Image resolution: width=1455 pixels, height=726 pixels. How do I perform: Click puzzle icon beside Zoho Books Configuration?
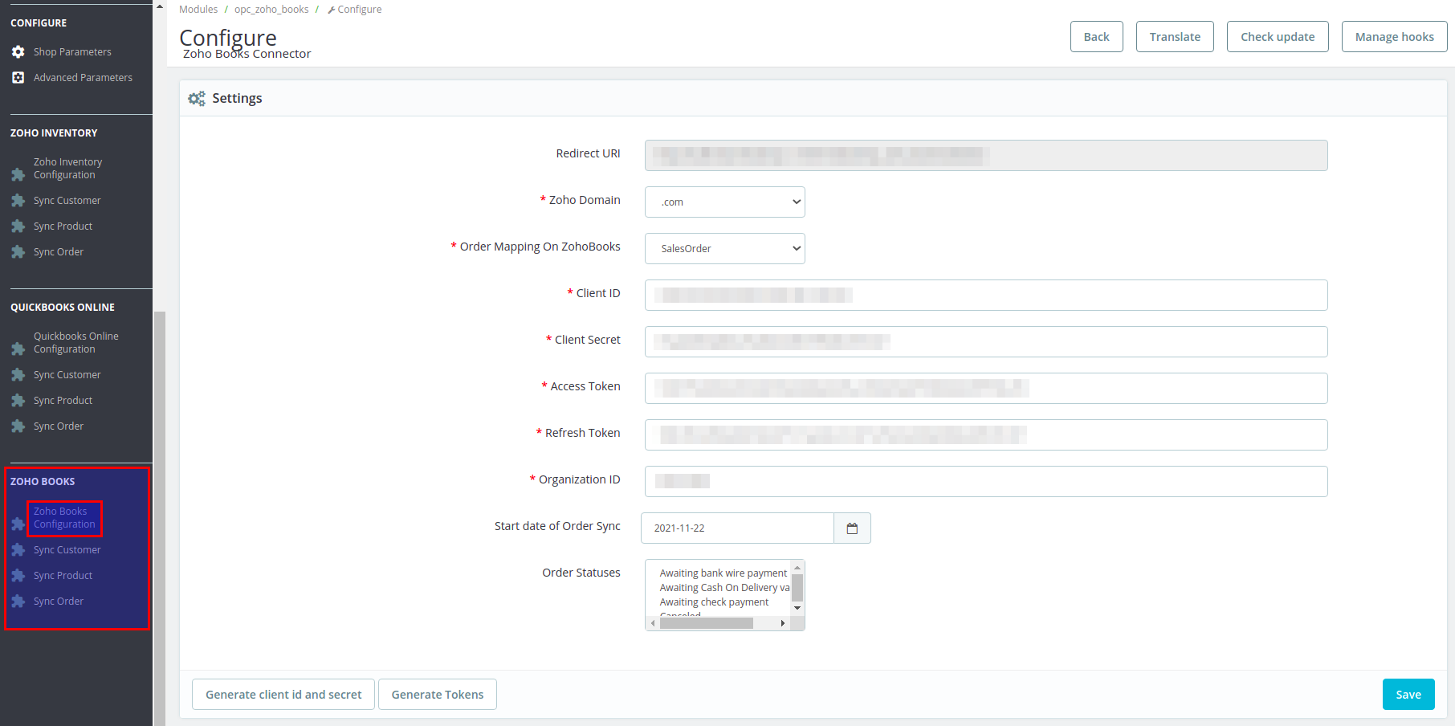pyautogui.click(x=18, y=524)
